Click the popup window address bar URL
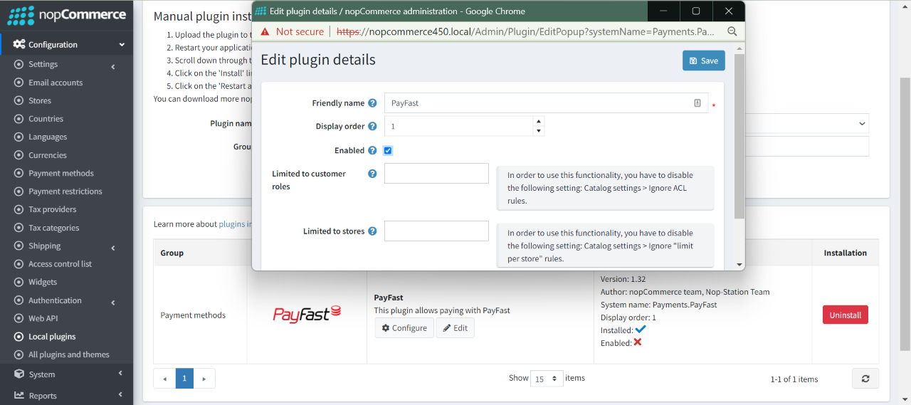911x405 pixels. (x=525, y=31)
